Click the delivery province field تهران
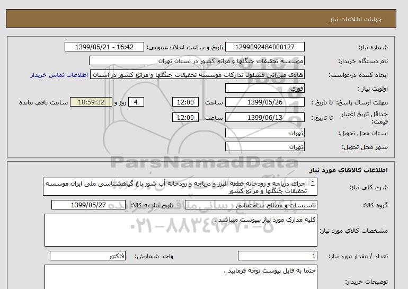This screenshot has height=289, width=408. coord(264,133)
